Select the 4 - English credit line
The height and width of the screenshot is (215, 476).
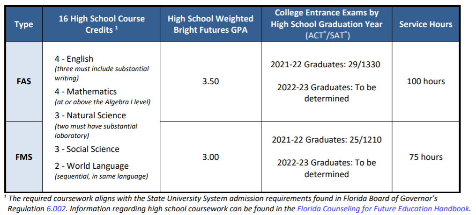point(74,59)
